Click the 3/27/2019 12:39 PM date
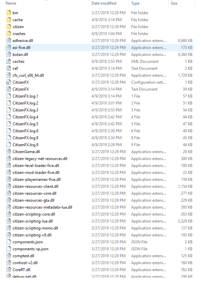Screen dimensions: 201x283 click(x=108, y=27)
